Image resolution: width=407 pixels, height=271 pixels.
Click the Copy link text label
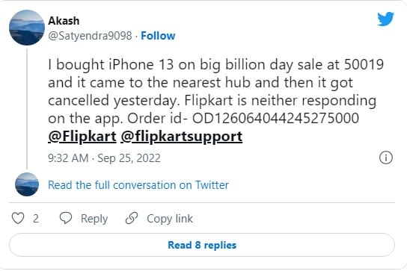pyautogui.click(x=170, y=219)
